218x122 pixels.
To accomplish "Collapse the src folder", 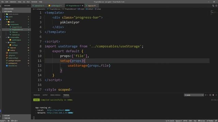I will (9, 19).
